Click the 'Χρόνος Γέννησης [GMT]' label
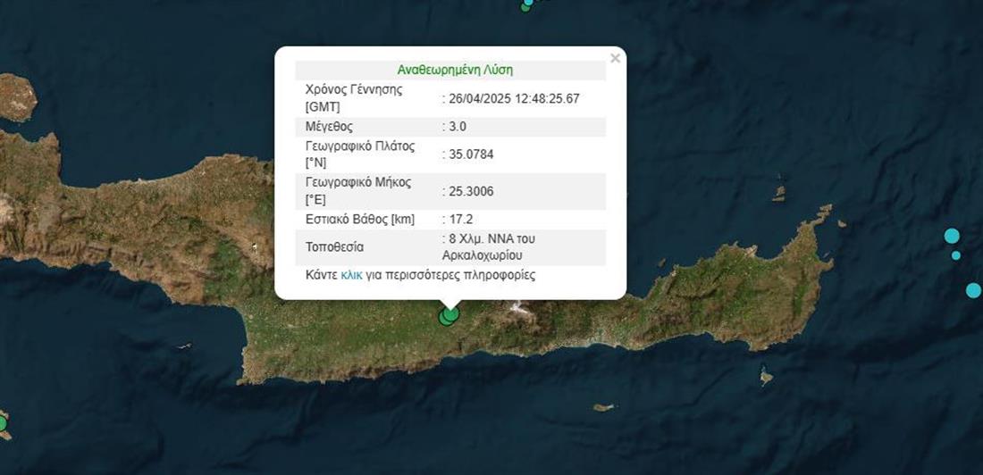983x475 pixels. coord(354,97)
